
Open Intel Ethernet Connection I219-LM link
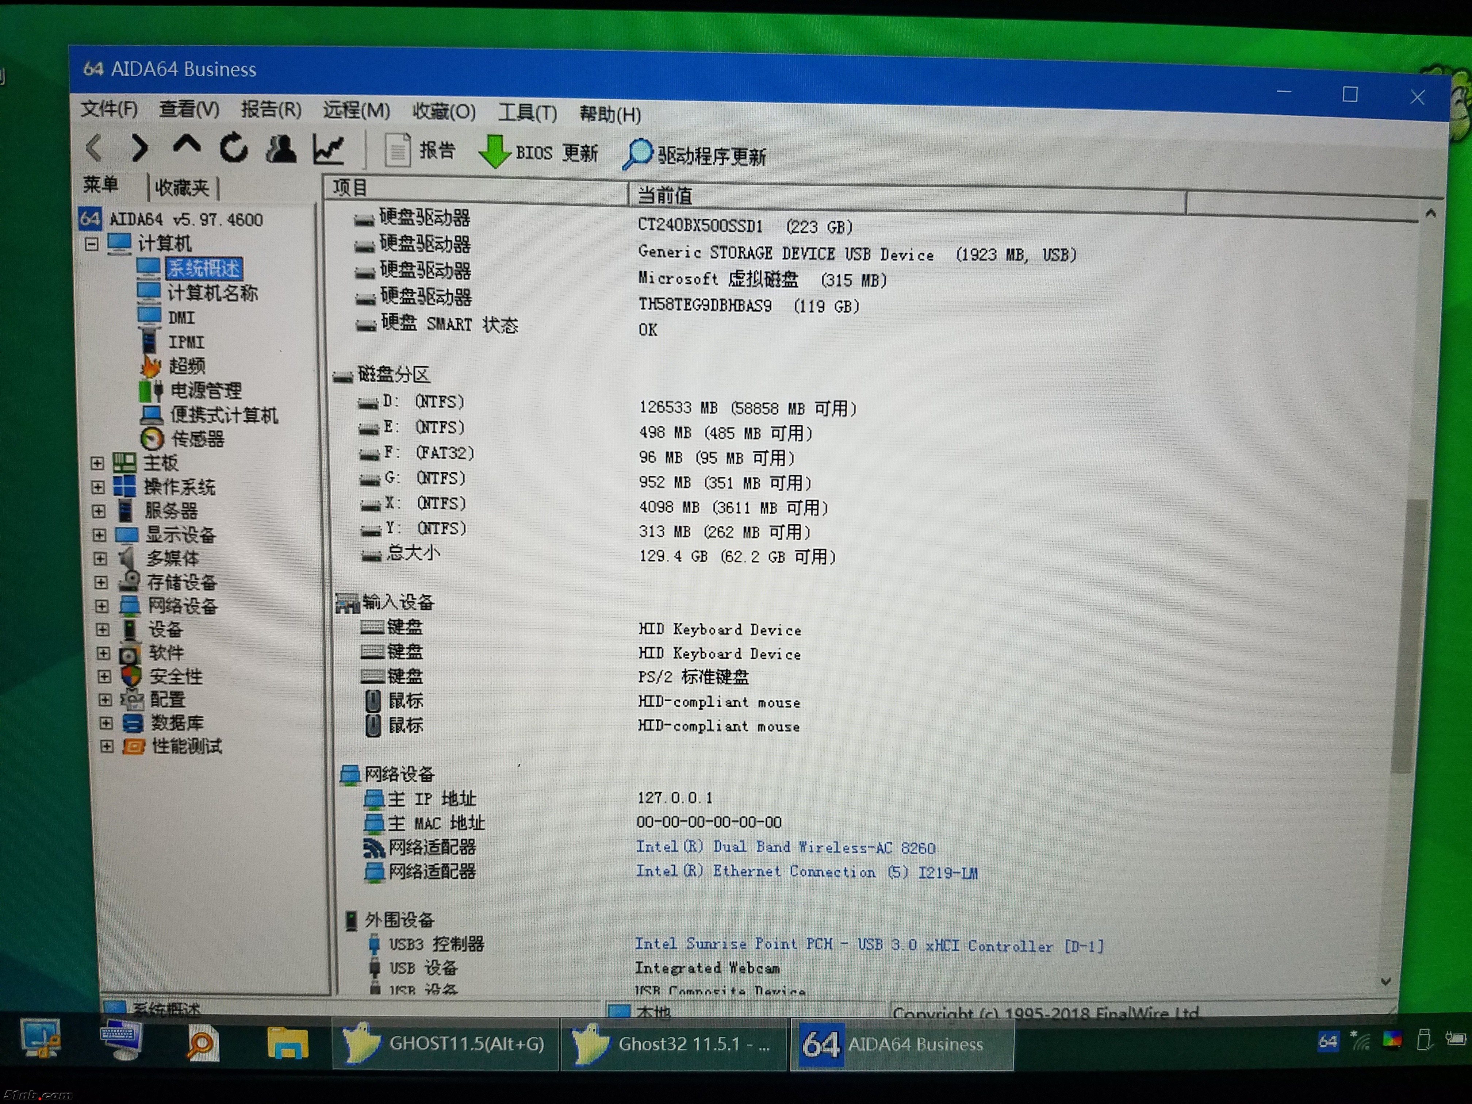point(806,872)
